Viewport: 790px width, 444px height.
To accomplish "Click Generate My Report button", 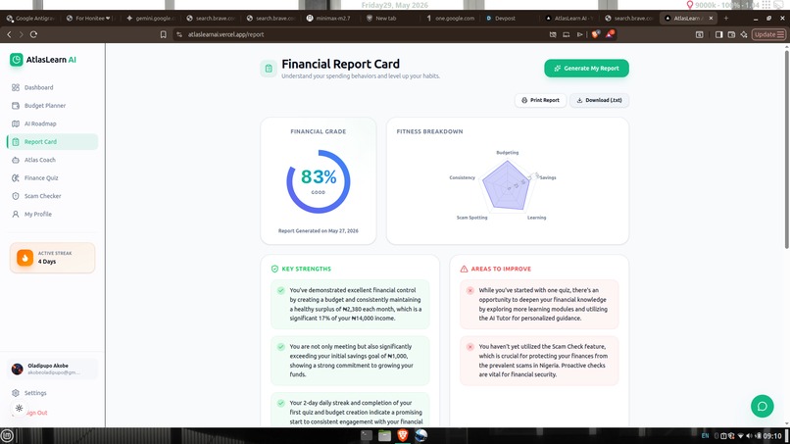I will pos(586,68).
